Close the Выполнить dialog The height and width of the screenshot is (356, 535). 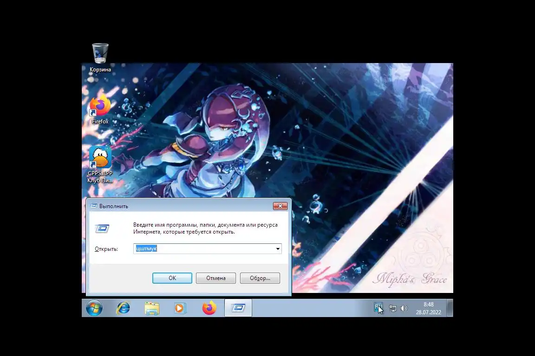(x=280, y=206)
